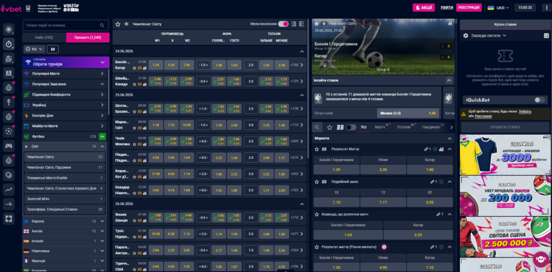Viewport: 552px width, 272px height.
Task: Expand the Обрати турніри dropdown
Action: click(66, 62)
